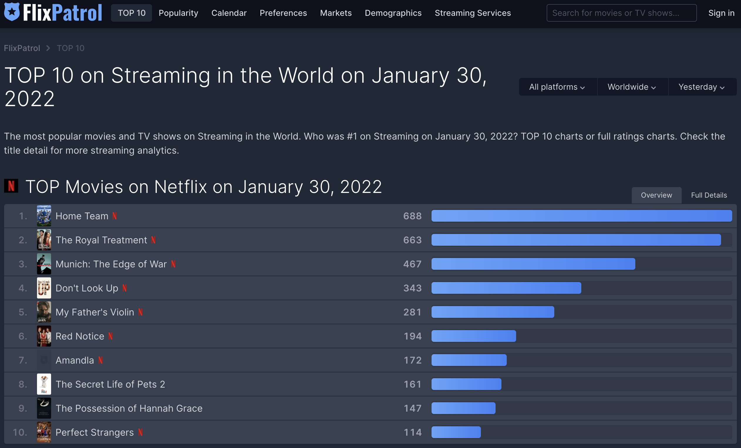The width and height of the screenshot is (741, 448).
Task: Open the Worldwide region dropdown
Action: [632, 87]
